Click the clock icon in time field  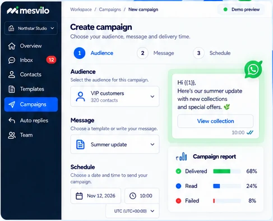[x=133, y=196]
